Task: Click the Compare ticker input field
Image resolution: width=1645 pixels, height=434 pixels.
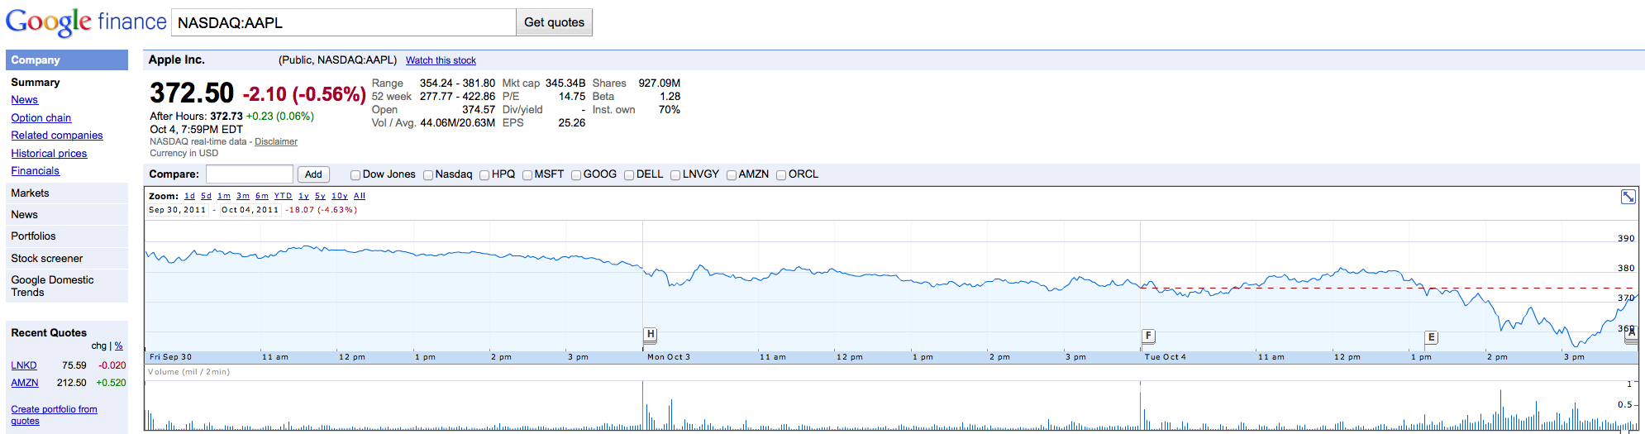Action: 250,174
